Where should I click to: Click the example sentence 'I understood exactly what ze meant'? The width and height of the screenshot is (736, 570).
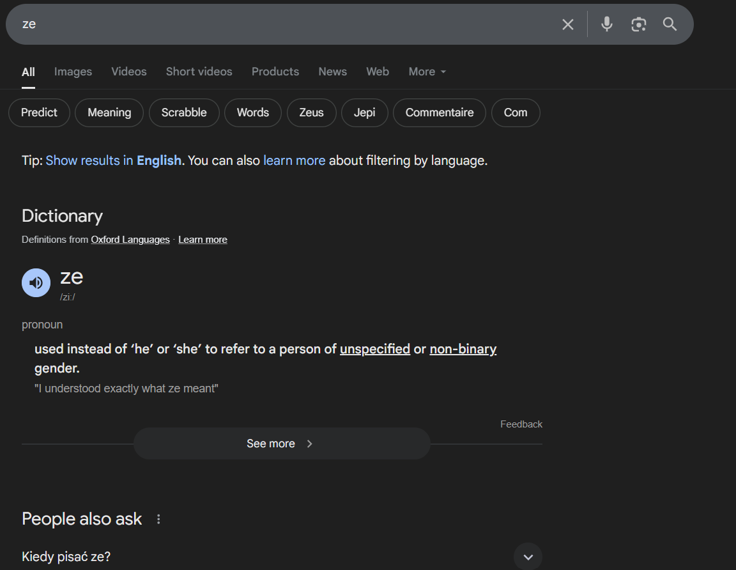pos(126,389)
